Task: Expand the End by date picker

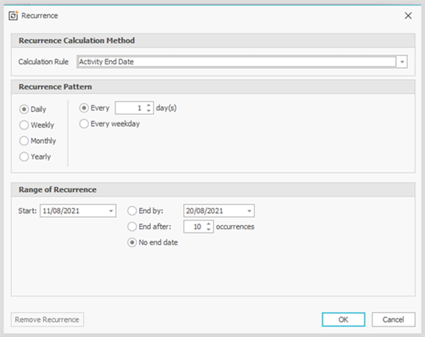Action: pyautogui.click(x=249, y=211)
